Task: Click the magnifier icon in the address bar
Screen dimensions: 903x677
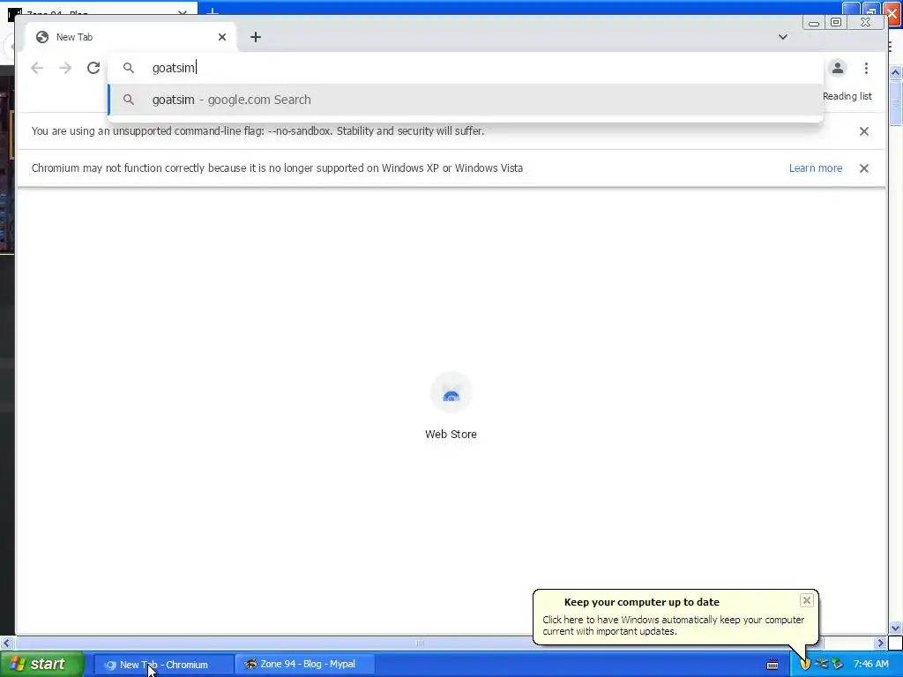Action: (x=129, y=68)
